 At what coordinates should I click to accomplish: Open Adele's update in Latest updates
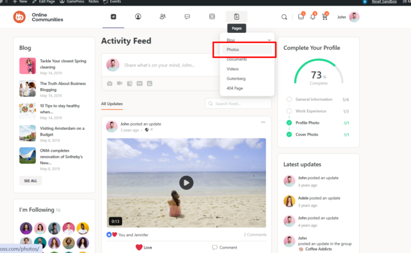tap(319, 198)
